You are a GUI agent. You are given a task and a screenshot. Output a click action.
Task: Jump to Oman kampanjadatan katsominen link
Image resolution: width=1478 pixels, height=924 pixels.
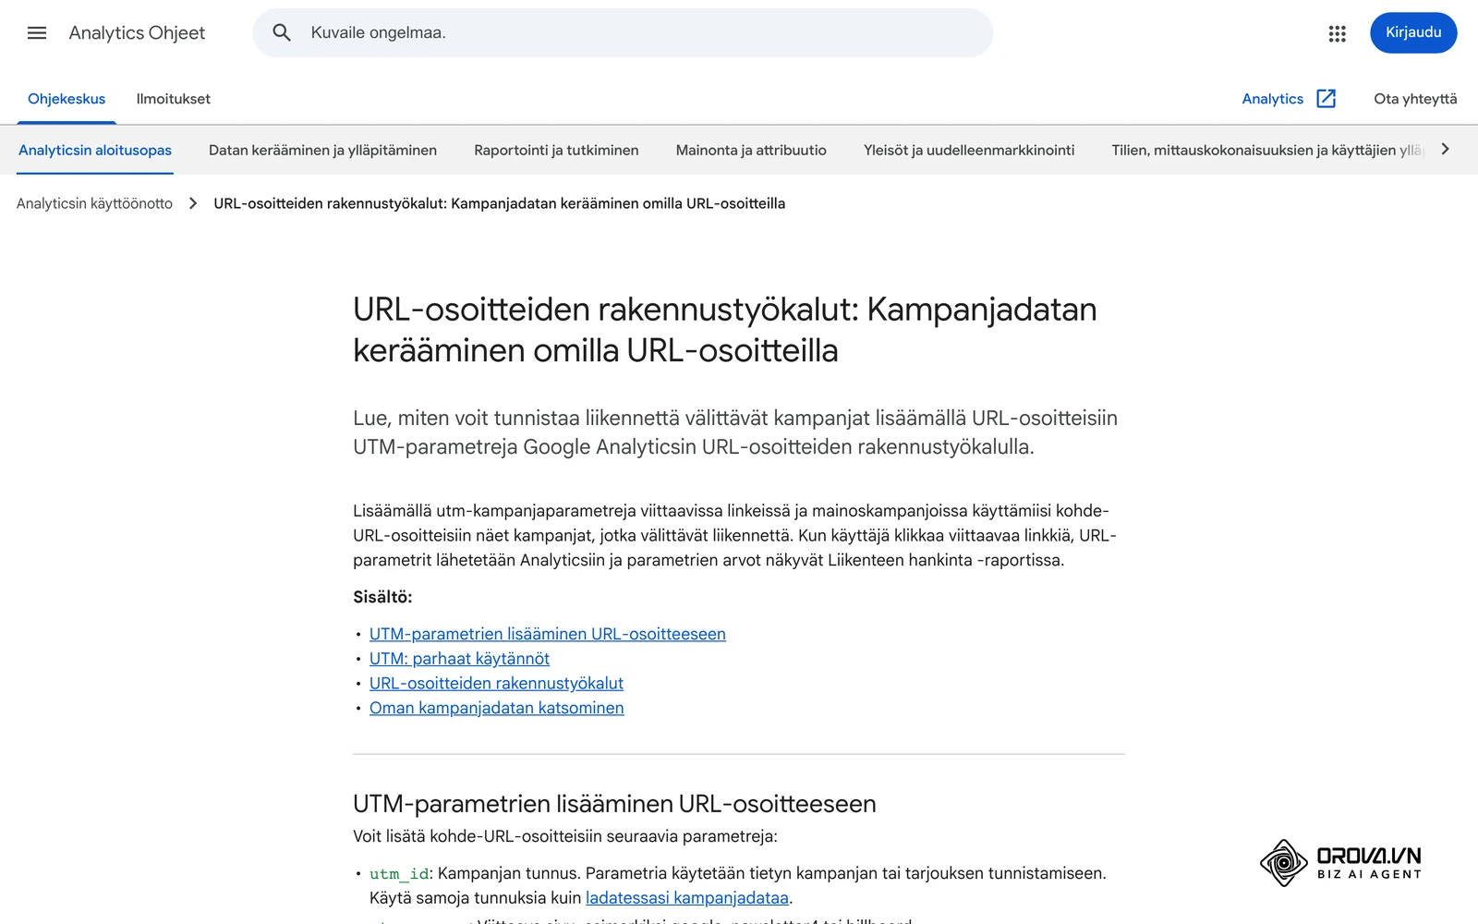(x=497, y=708)
